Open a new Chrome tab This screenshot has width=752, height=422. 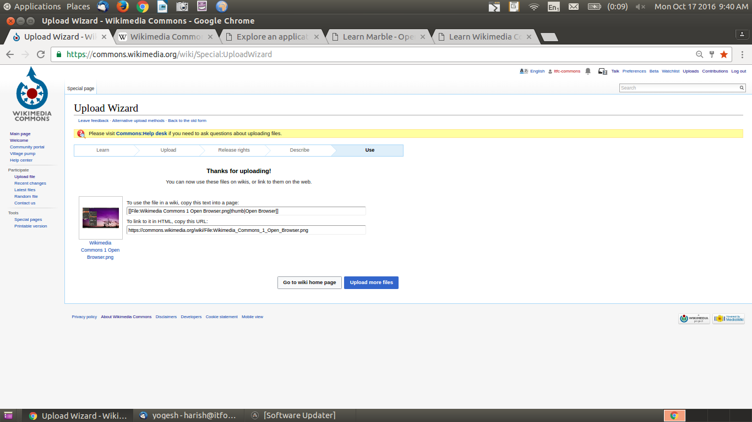tap(549, 37)
